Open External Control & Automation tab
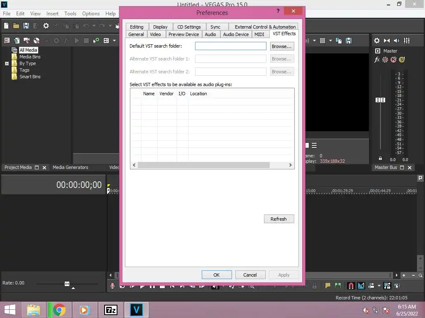The height and width of the screenshot is (318, 425). coord(265,27)
